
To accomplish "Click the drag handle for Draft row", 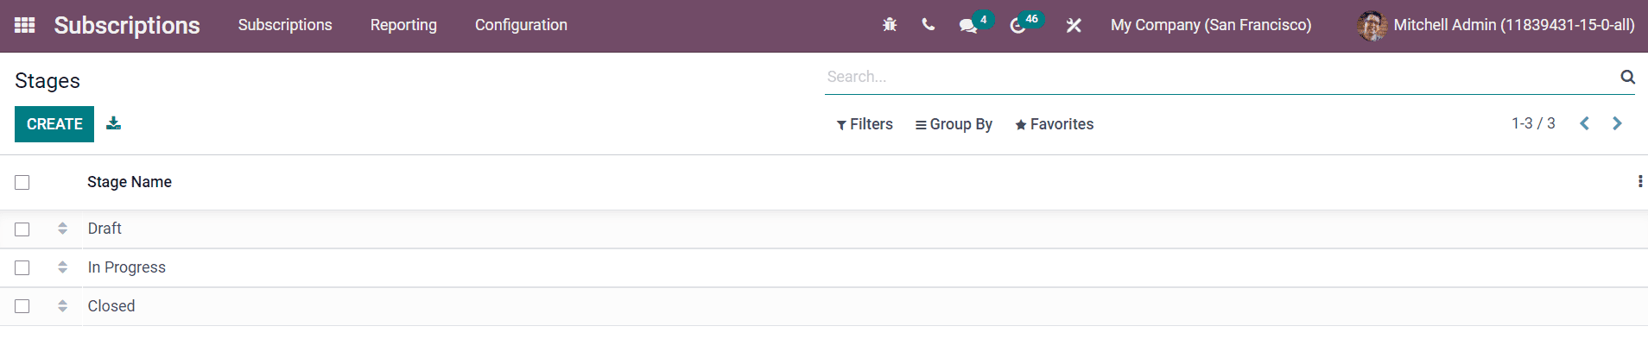I will click(62, 229).
